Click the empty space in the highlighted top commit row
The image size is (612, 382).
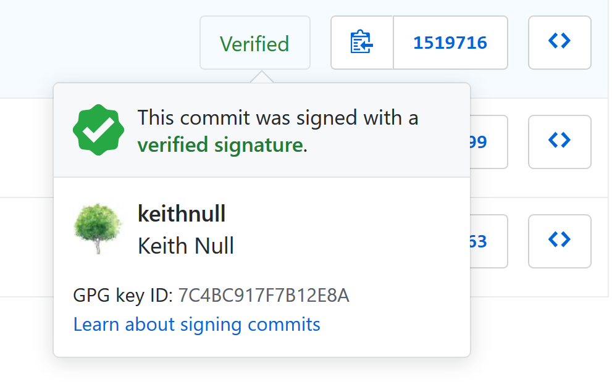pos(98,43)
